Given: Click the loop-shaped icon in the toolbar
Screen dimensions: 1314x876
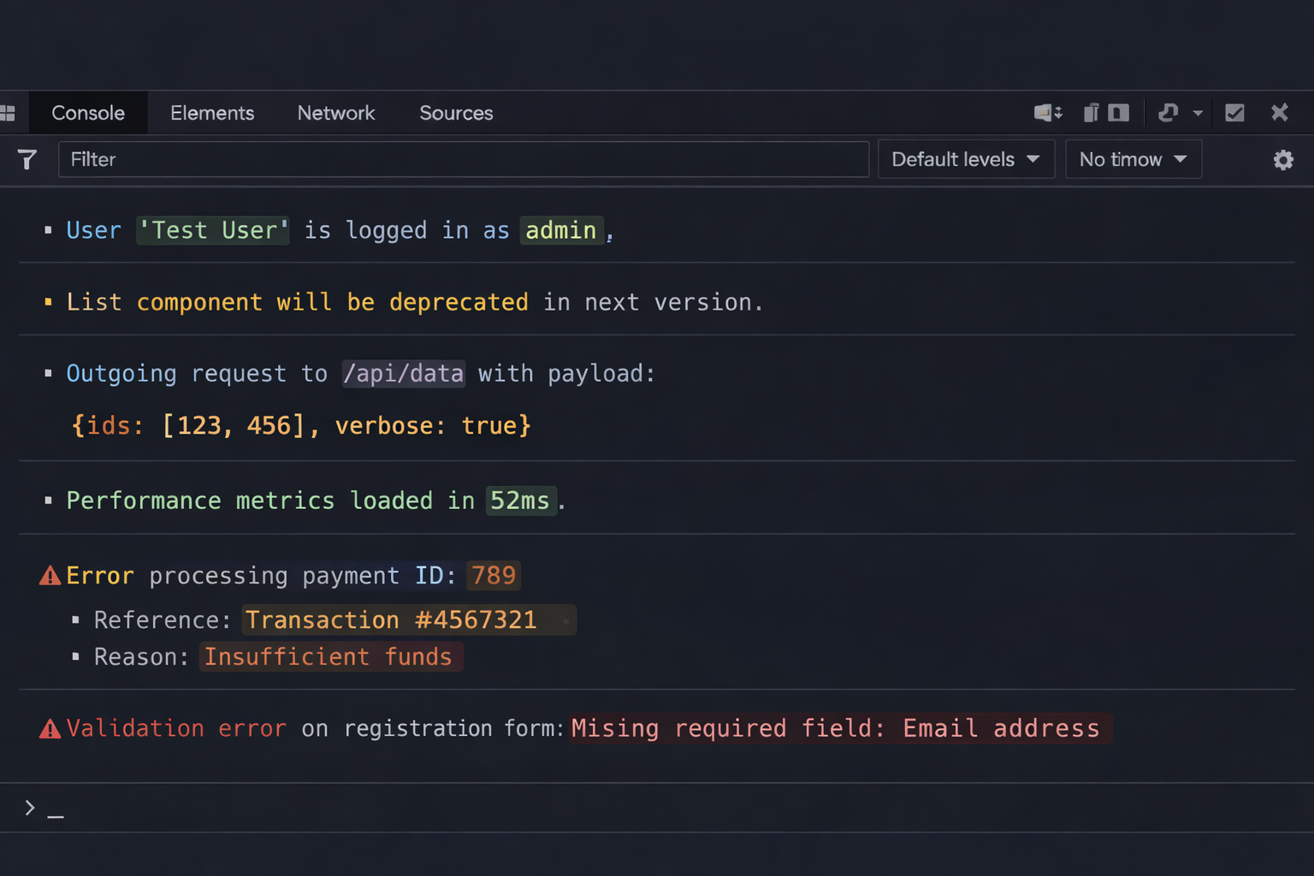Looking at the screenshot, I should pos(1168,113).
